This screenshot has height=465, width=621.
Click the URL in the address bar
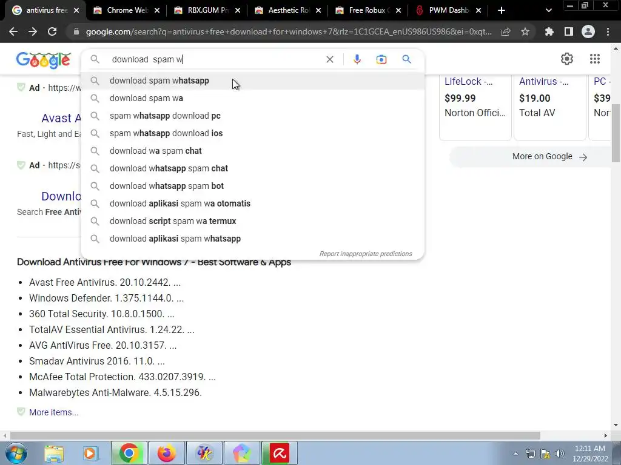289,31
